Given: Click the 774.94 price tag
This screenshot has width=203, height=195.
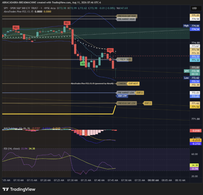Looking at the screenshot, I should tap(195, 19).
